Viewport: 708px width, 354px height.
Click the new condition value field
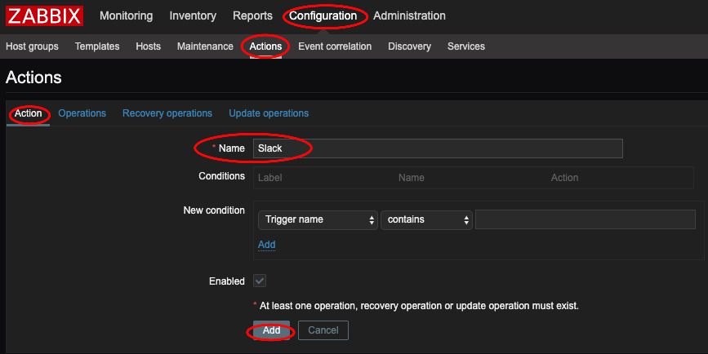(586, 219)
